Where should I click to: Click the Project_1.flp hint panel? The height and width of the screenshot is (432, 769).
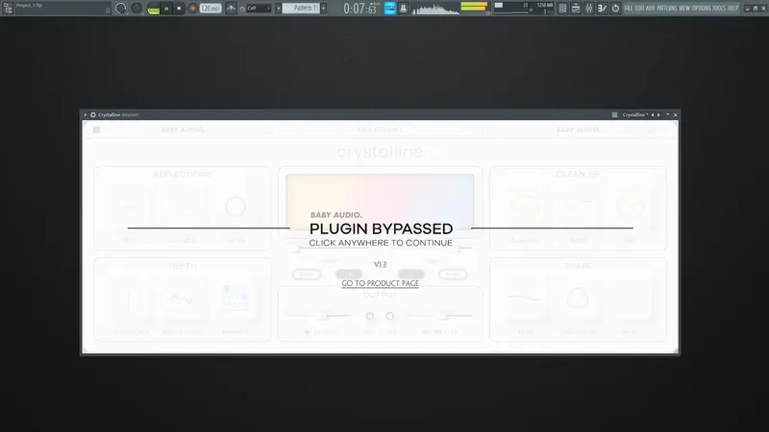(62, 8)
